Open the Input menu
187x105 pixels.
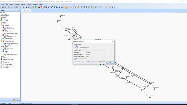(12, 4)
